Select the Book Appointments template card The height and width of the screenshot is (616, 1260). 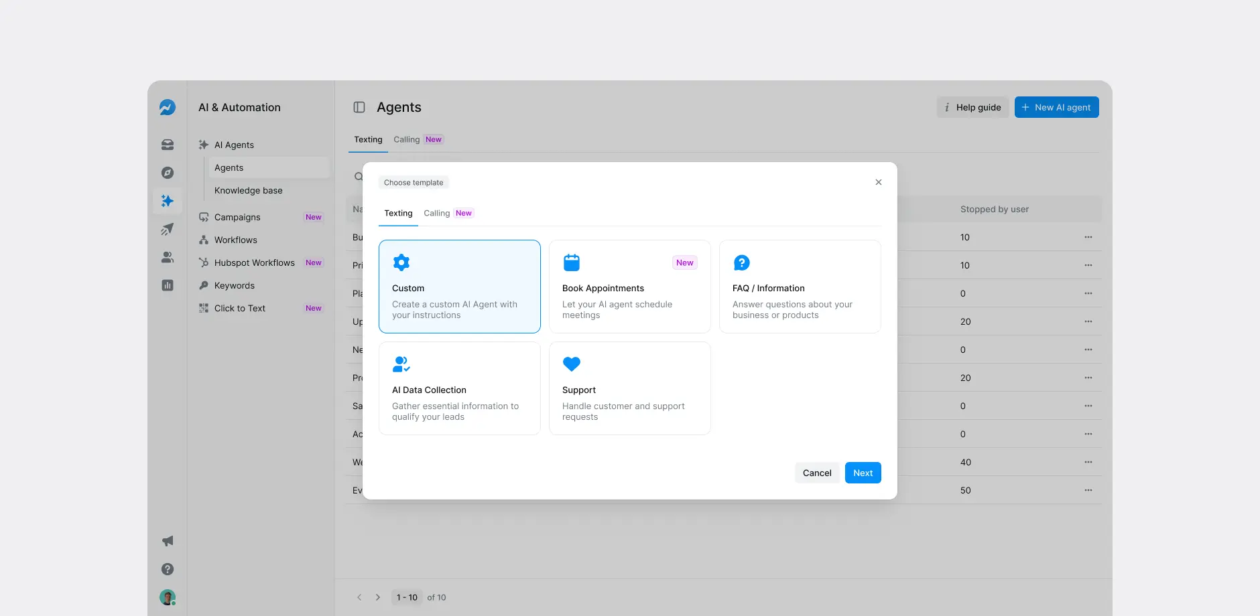click(x=630, y=287)
